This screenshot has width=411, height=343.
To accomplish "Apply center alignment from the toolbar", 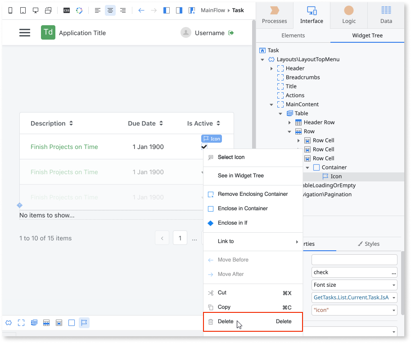I will pos(110,10).
